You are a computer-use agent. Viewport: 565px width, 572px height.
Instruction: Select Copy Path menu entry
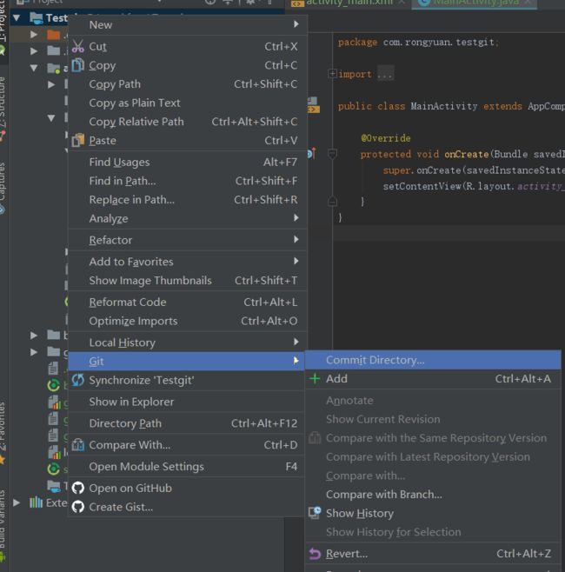click(x=187, y=84)
